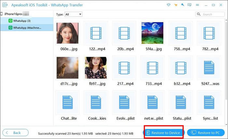Click the 122...mp4 file name label
The width and height of the screenshot is (228, 139).
coord(97,49)
